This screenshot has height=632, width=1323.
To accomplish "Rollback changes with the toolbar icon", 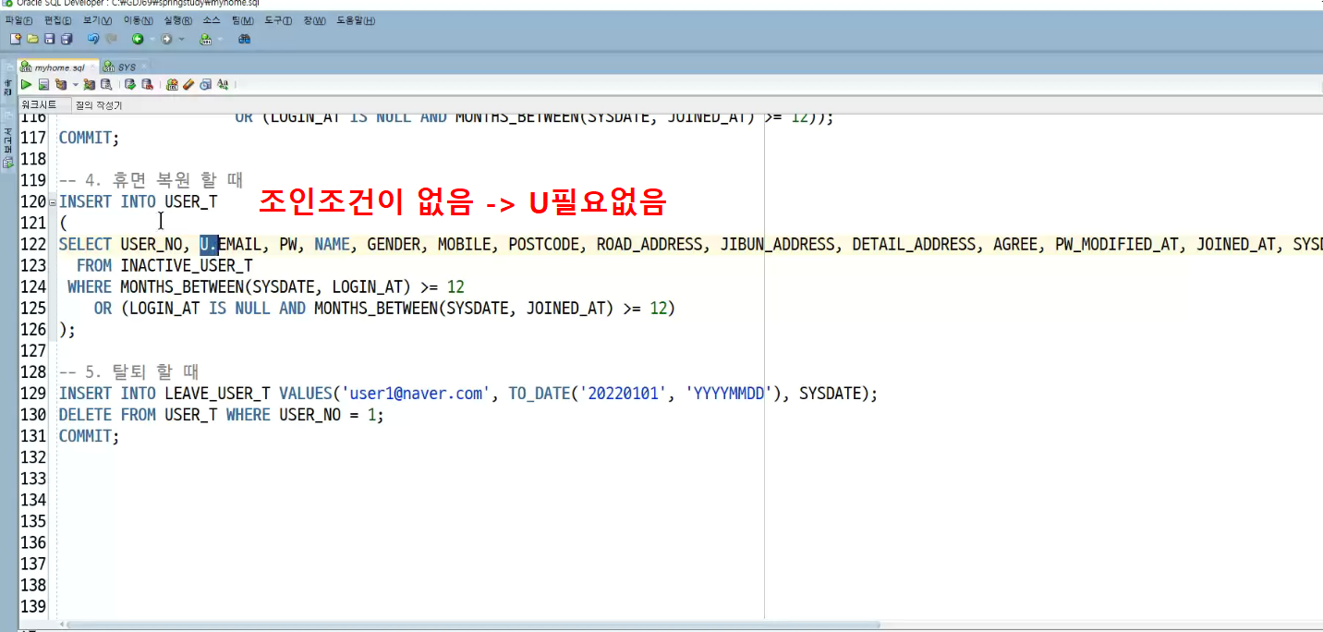I will click(148, 84).
